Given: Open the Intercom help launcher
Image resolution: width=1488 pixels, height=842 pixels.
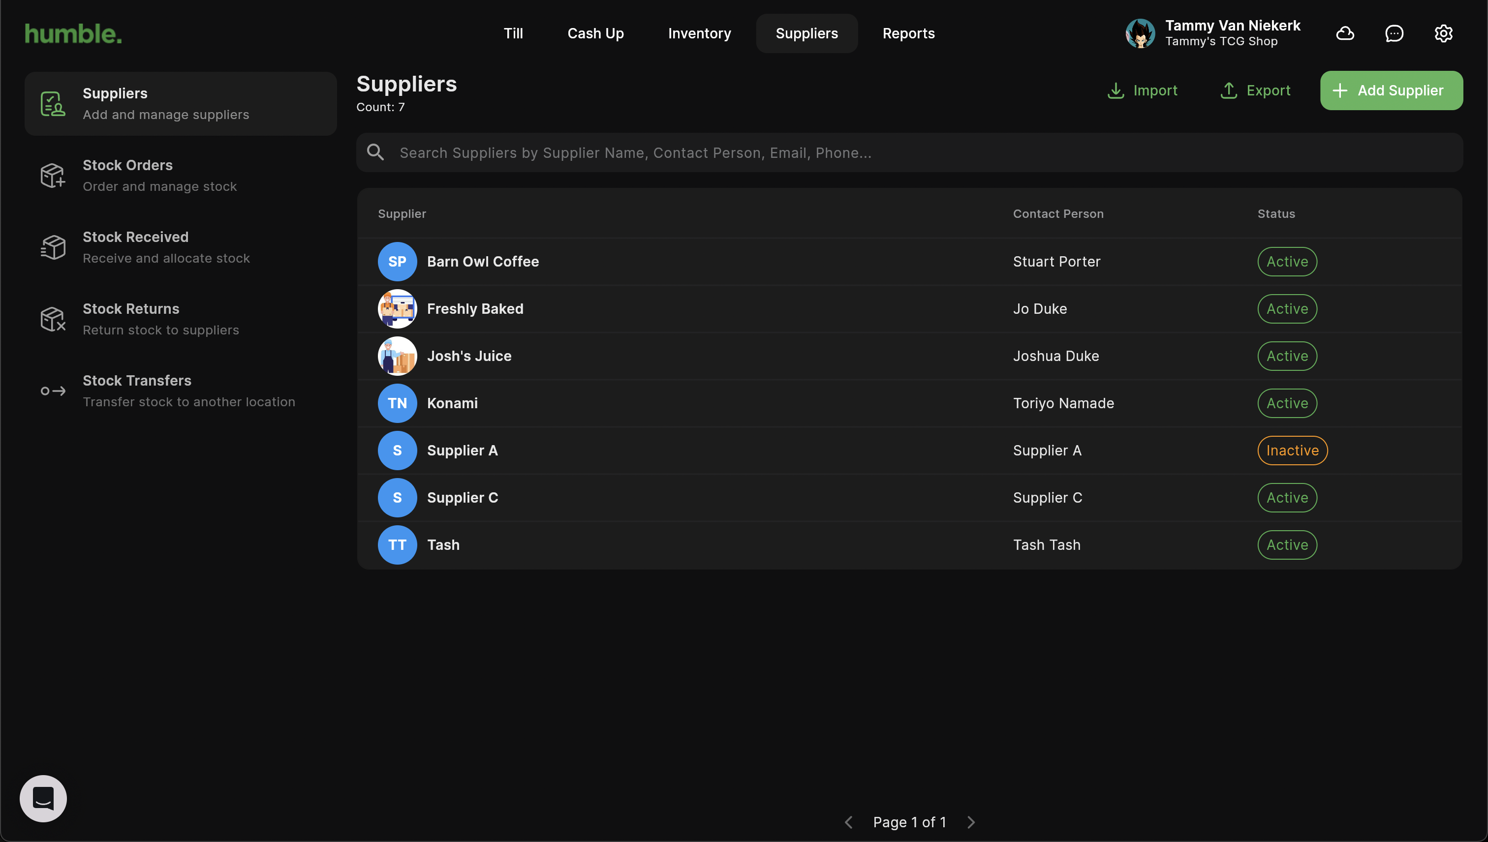Looking at the screenshot, I should click(x=43, y=798).
